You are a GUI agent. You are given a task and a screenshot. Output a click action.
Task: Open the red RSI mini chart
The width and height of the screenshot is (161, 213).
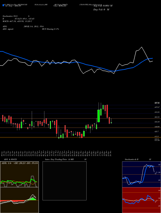141,200
